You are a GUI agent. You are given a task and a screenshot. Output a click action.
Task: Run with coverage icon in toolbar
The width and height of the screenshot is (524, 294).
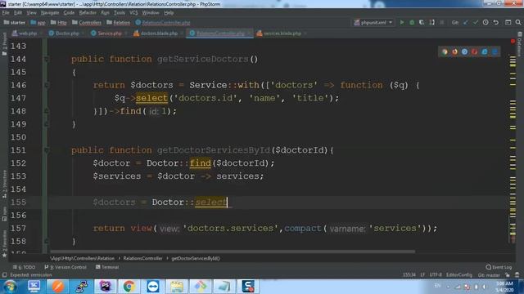422,22
